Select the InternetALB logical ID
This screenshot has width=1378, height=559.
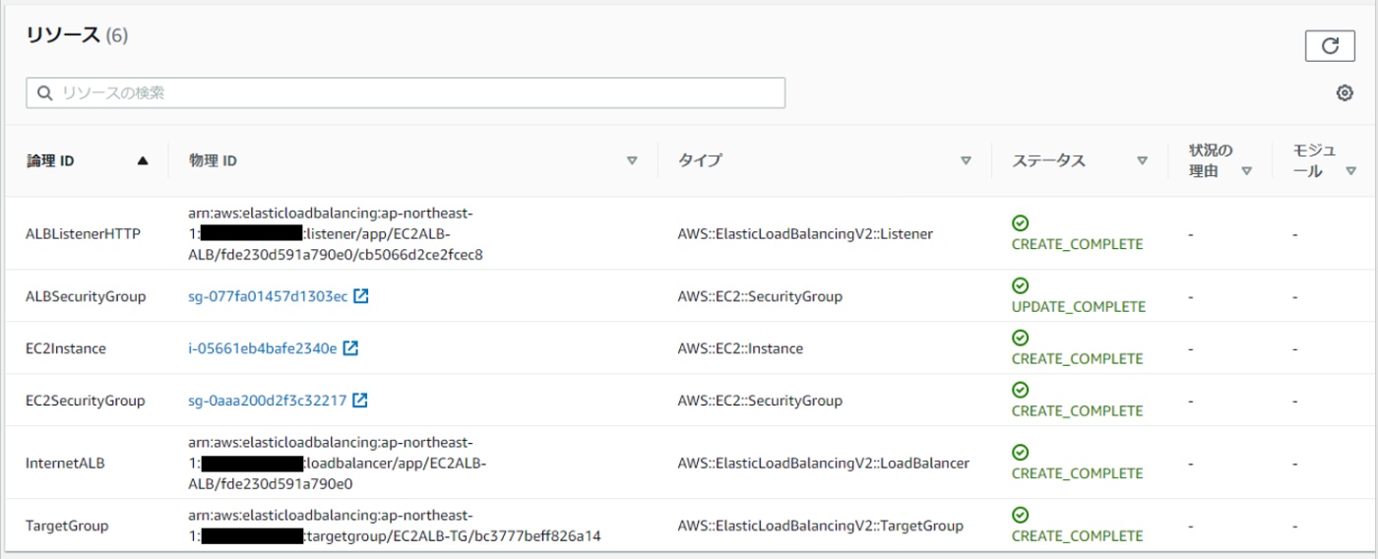tap(66, 463)
